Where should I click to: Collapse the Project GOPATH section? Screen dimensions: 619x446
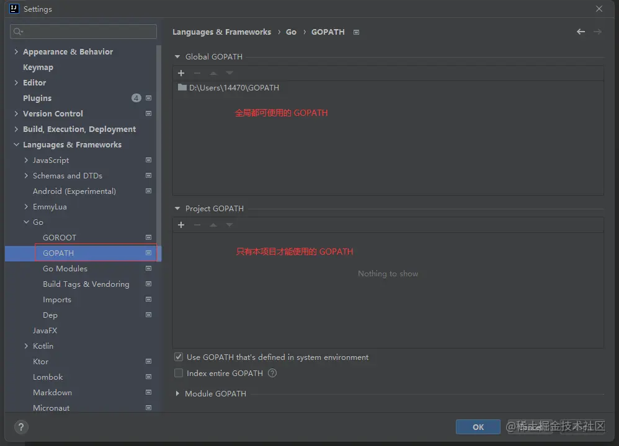coord(177,208)
